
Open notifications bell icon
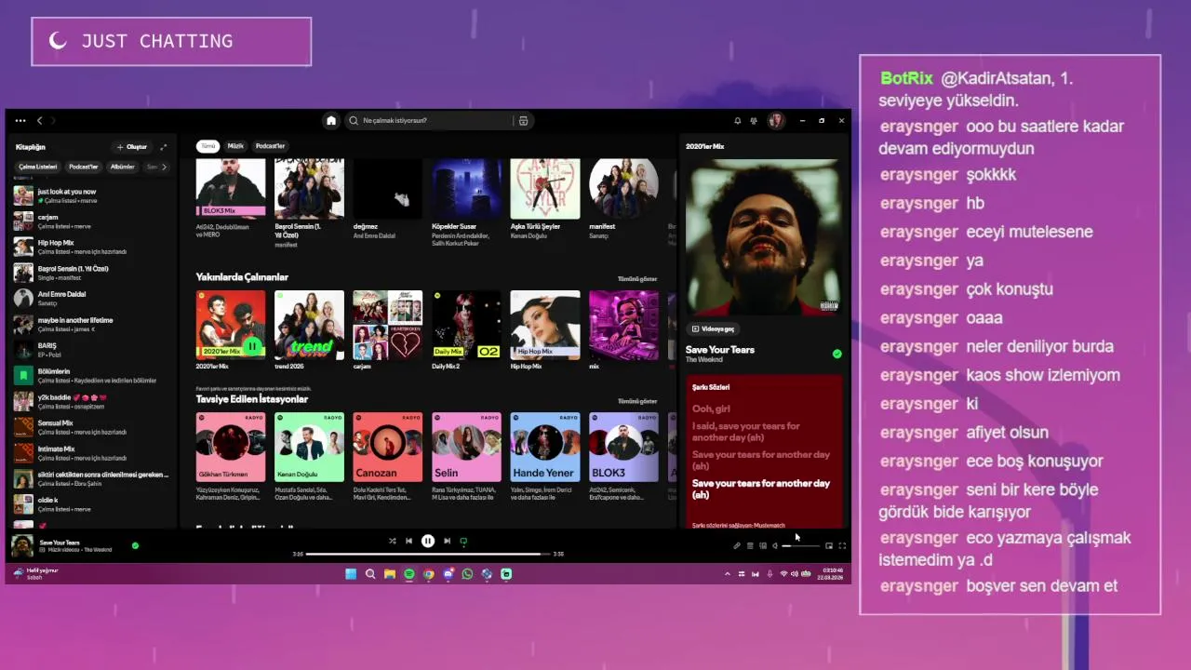coord(738,121)
